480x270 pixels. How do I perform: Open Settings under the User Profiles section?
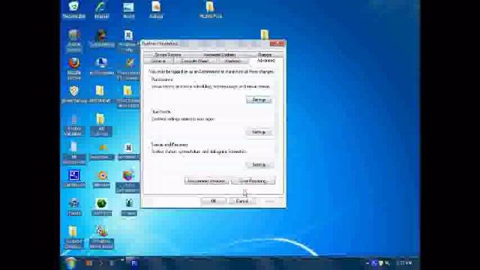tap(259, 132)
